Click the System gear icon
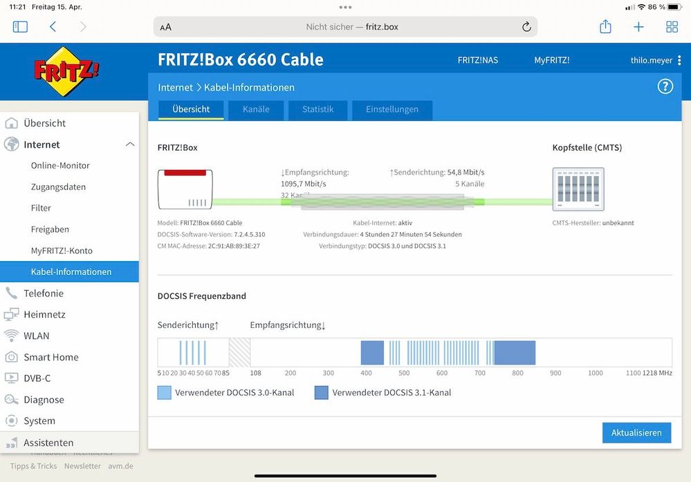Image resolution: width=691 pixels, height=482 pixels. coord(12,421)
